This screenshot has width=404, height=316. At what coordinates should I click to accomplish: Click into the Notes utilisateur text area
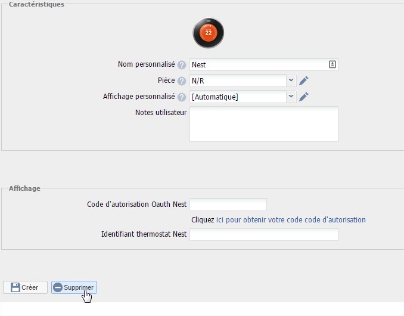pos(263,124)
